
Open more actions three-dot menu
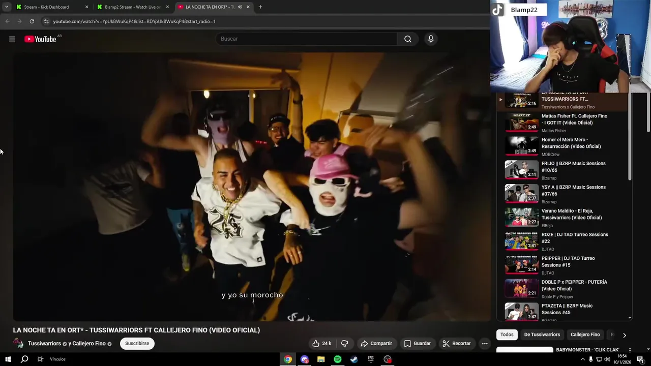click(485, 344)
